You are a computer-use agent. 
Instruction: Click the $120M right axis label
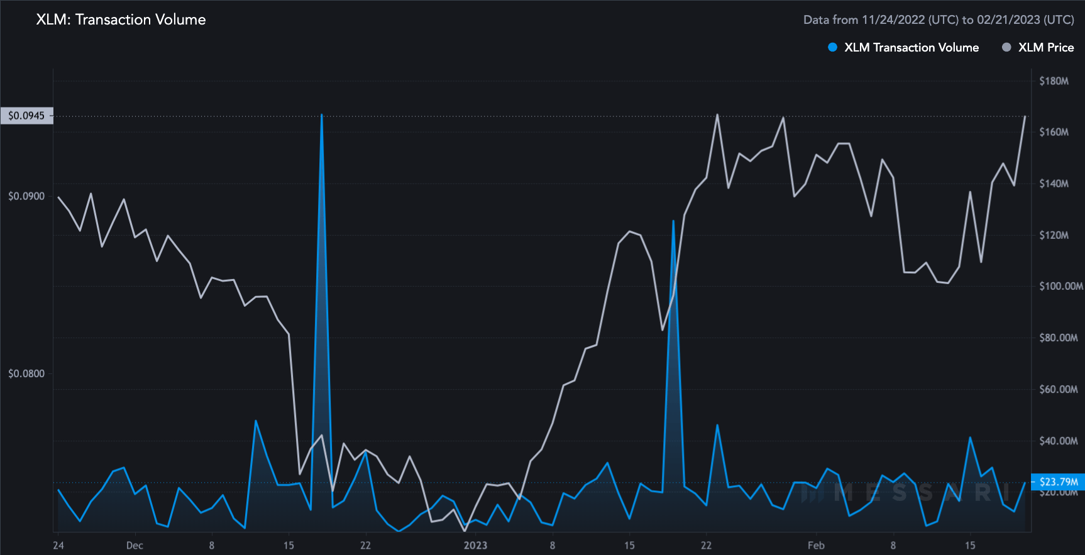click(x=1054, y=235)
